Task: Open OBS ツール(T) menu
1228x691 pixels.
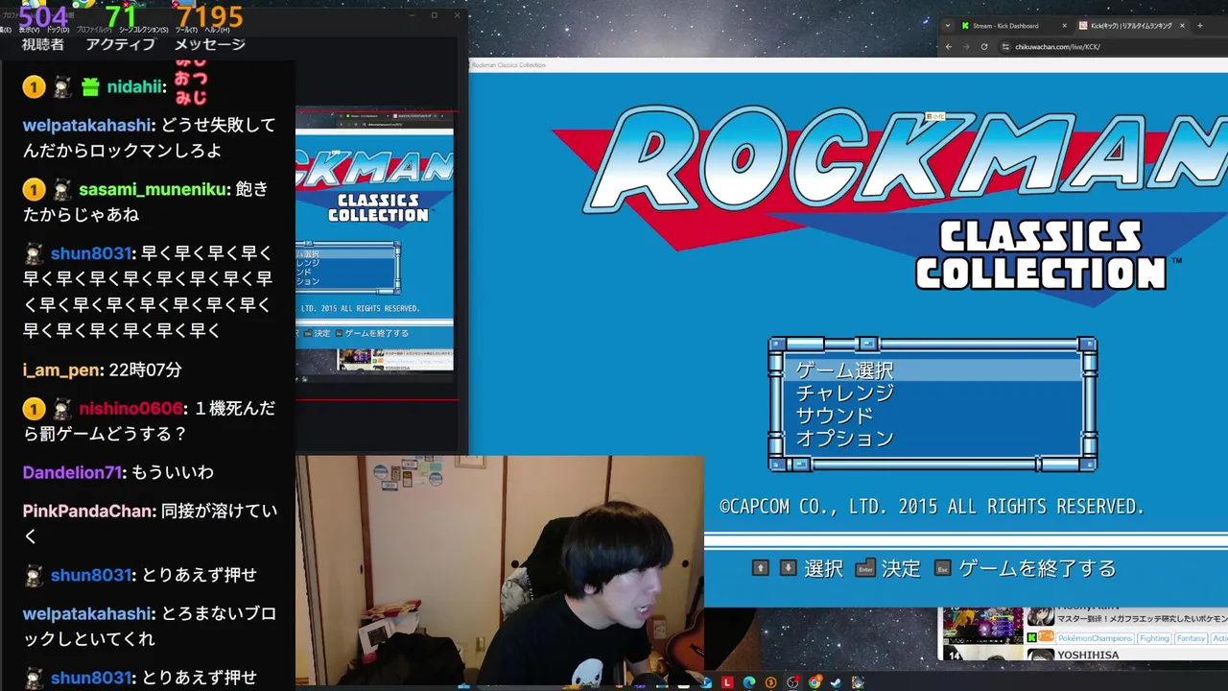Action: click(x=186, y=30)
